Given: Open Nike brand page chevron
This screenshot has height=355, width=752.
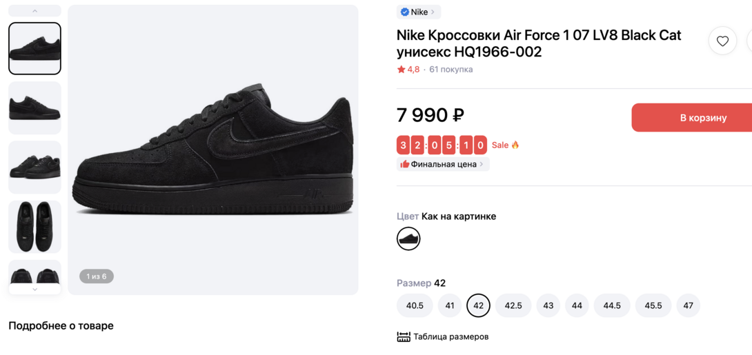Looking at the screenshot, I should point(433,12).
